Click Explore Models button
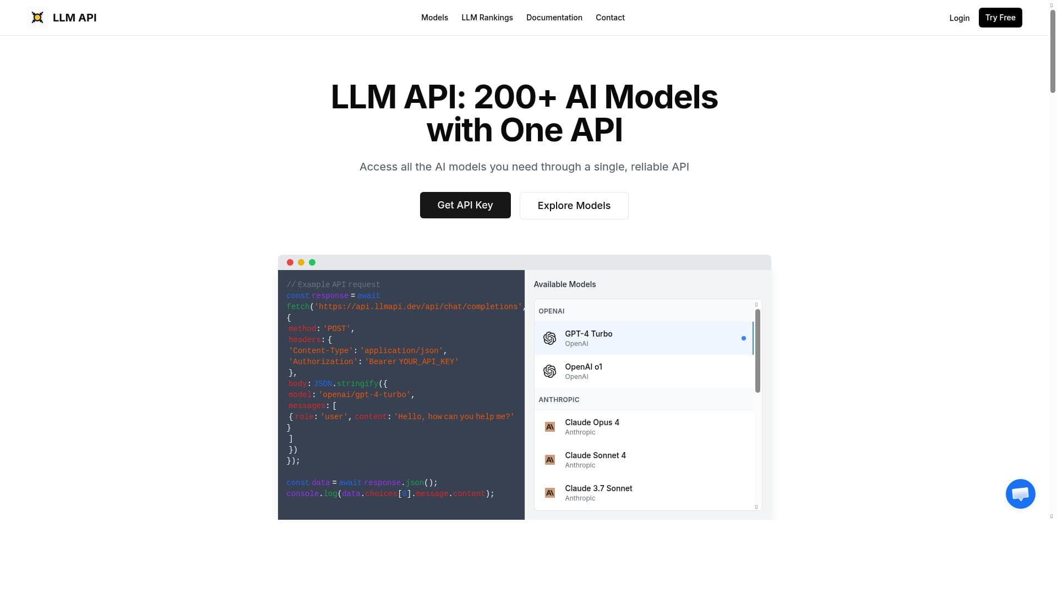1057x594 pixels. coord(574,206)
